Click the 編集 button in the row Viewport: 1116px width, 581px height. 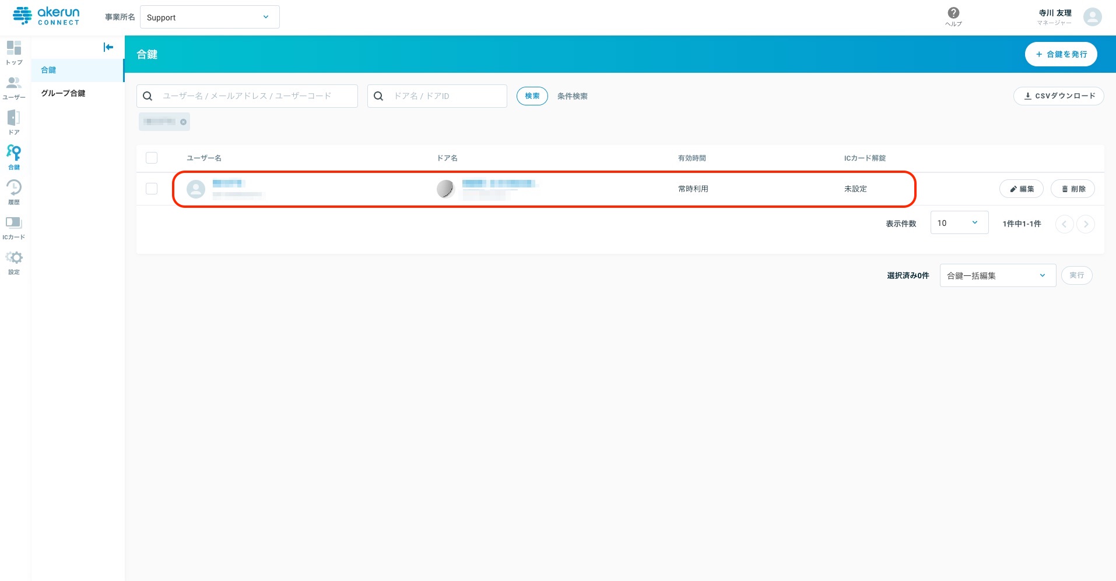[1021, 189]
